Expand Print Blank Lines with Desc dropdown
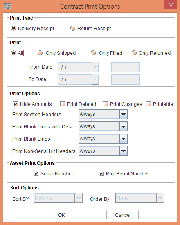This screenshot has width=180, height=225. (x=124, y=126)
